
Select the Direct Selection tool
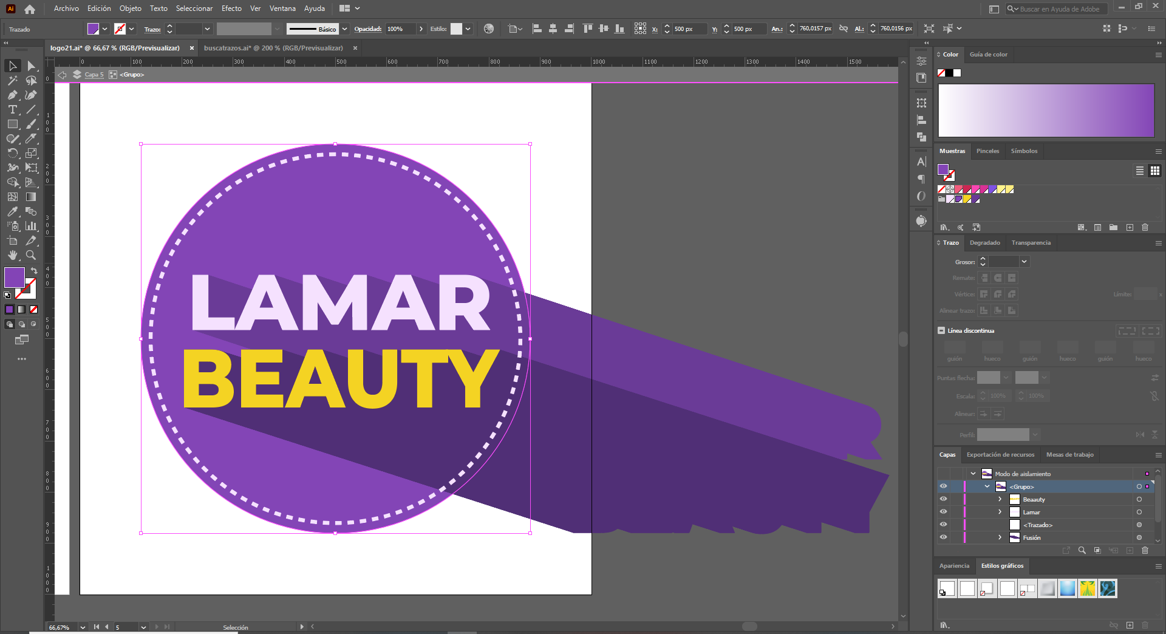[x=31, y=66]
